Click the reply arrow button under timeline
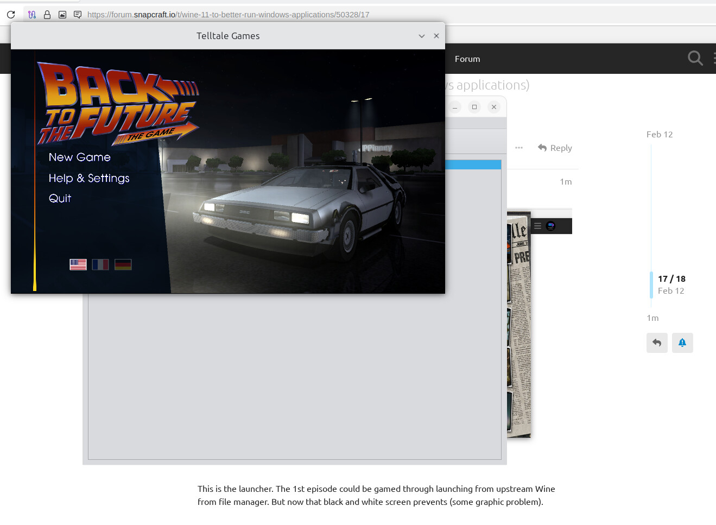This screenshot has height=525, width=716. pyautogui.click(x=657, y=343)
